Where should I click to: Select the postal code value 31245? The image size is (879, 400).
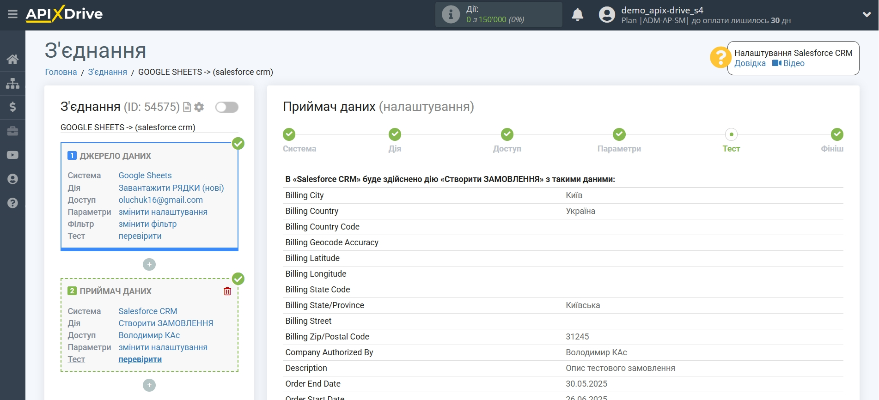[x=577, y=337]
